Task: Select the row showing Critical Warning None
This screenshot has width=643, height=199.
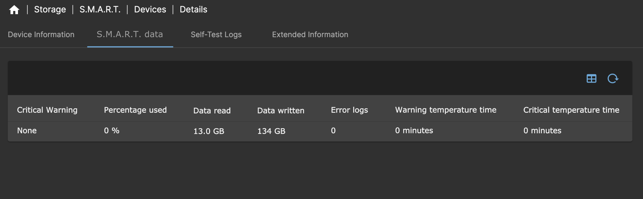Action: 27,130
